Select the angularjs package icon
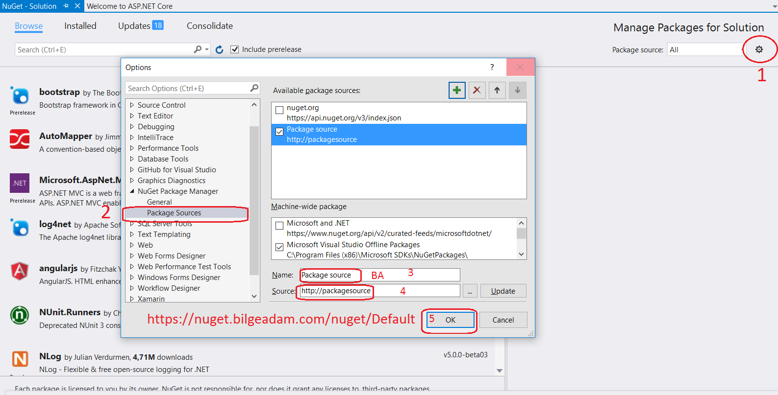The width and height of the screenshot is (778, 395). pos(20,271)
